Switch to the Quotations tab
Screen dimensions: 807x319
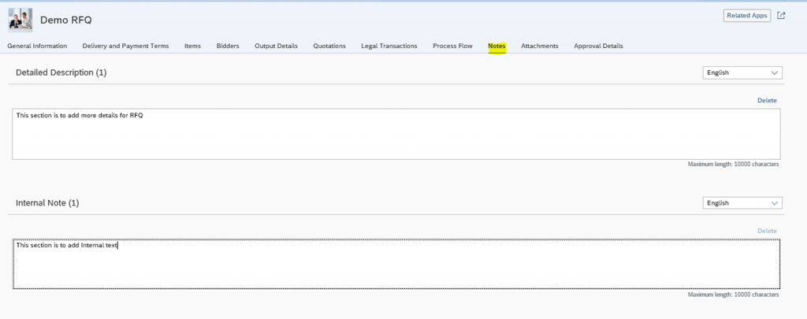pyautogui.click(x=329, y=46)
